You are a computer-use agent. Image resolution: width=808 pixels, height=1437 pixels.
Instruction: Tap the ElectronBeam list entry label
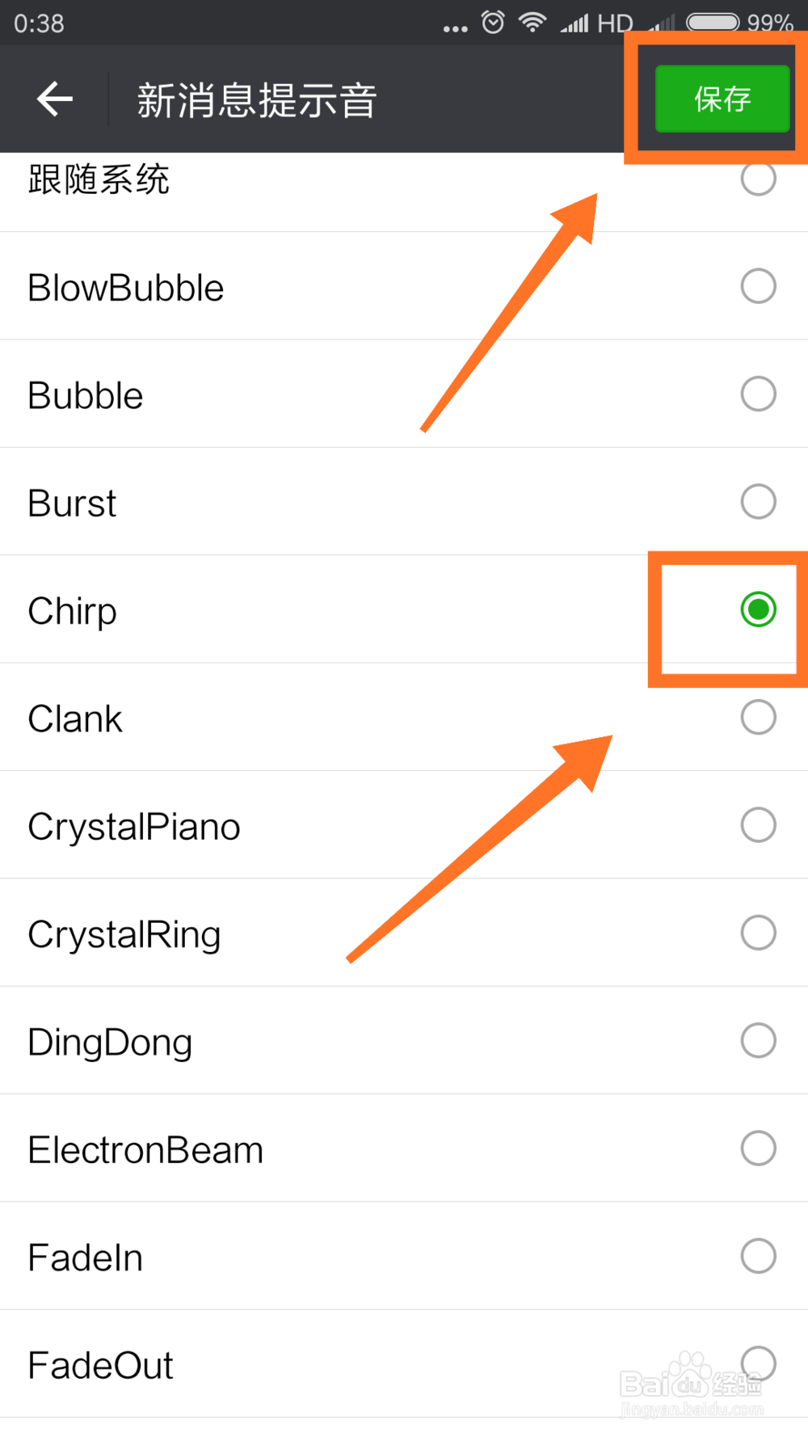pyautogui.click(x=145, y=1149)
